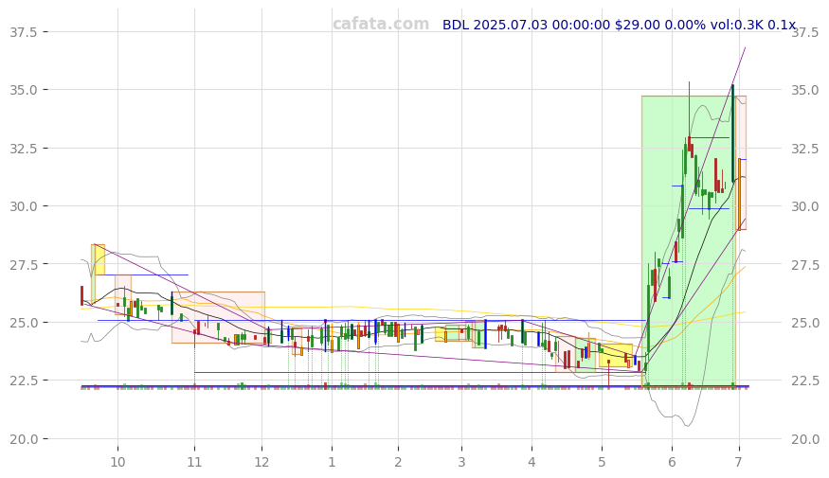Viewport: 829px width, 478px height.
Task: Click the x-axis month label 7
Action: point(738,462)
